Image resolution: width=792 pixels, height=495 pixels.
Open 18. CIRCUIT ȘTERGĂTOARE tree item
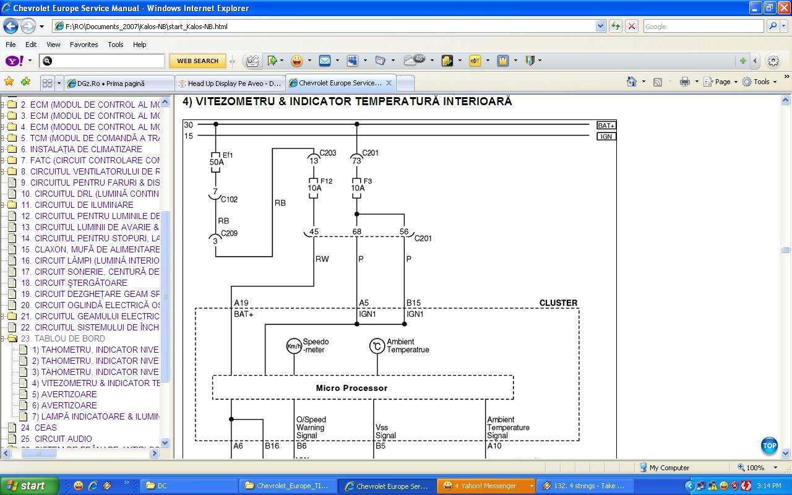click(x=74, y=283)
